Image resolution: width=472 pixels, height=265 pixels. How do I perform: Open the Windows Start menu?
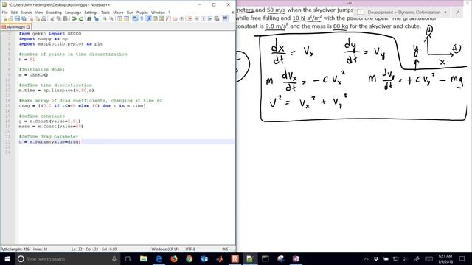click(7, 258)
